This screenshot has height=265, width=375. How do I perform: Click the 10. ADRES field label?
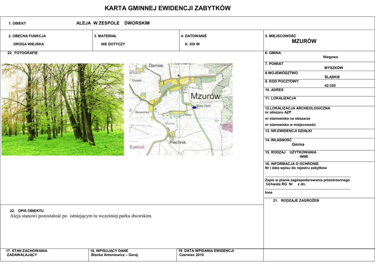tap(274, 90)
